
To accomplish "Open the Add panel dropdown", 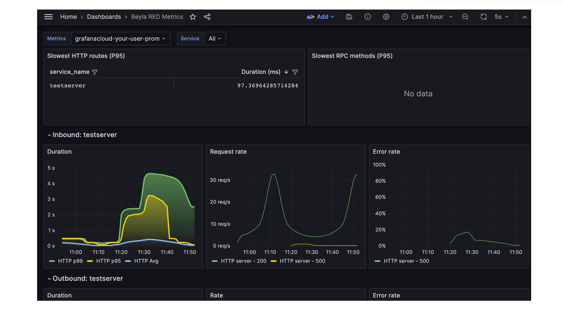I will click(321, 17).
